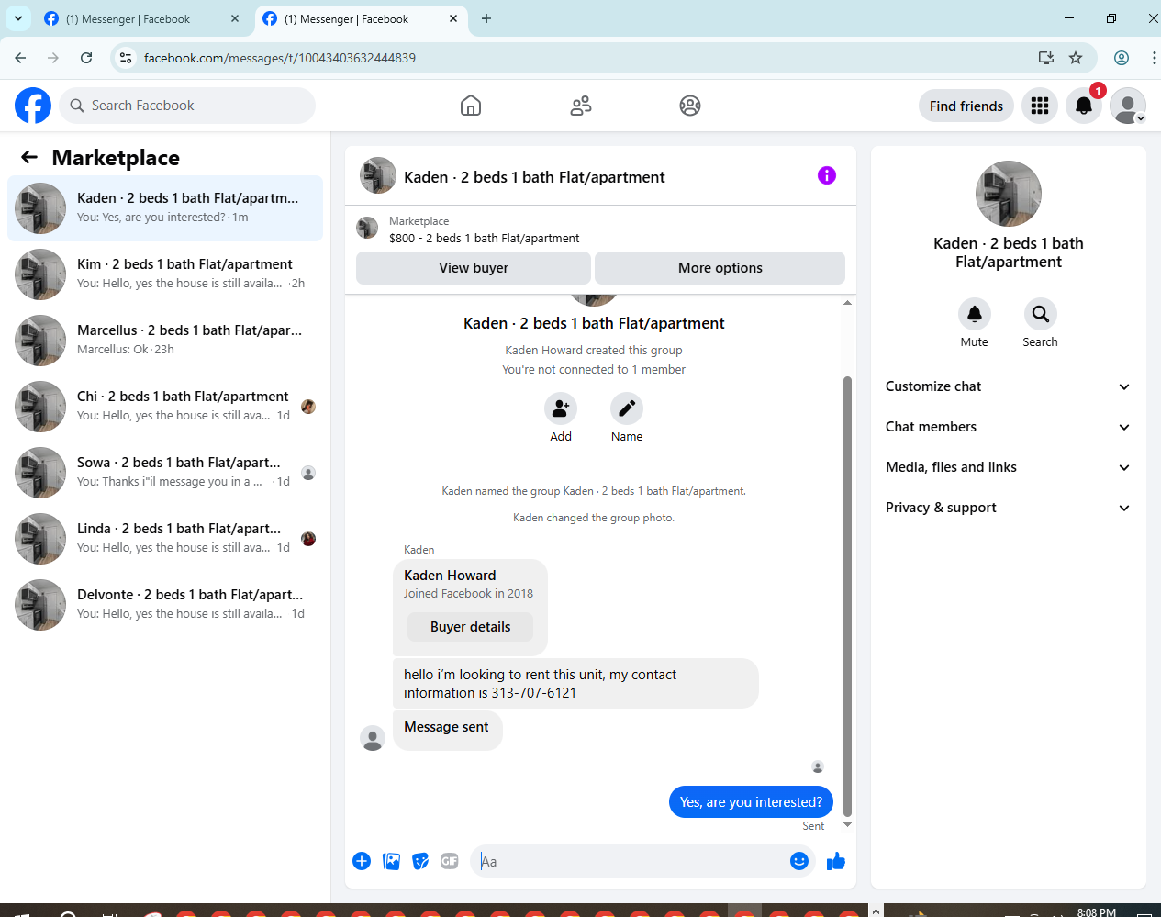Open Kim conversation in the list
Viewport: 1161px width, 917px height.
165,274
